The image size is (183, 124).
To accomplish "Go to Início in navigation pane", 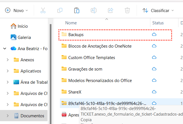I will (22, 26).
